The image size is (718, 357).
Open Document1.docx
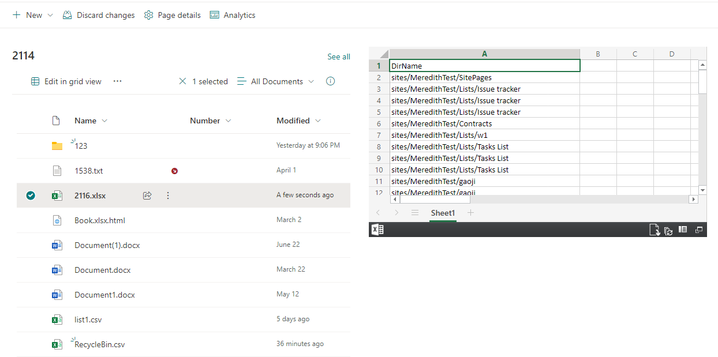104,295
